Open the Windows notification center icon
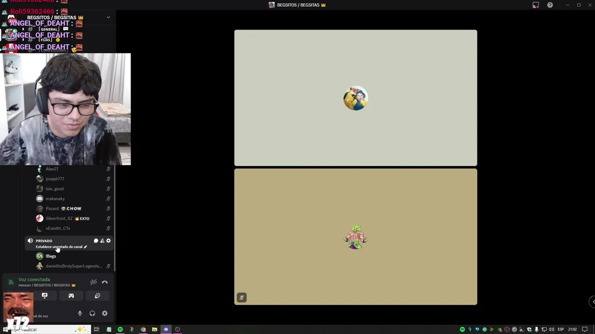Viewport: 595px width, 334px height. click(585, 329)
